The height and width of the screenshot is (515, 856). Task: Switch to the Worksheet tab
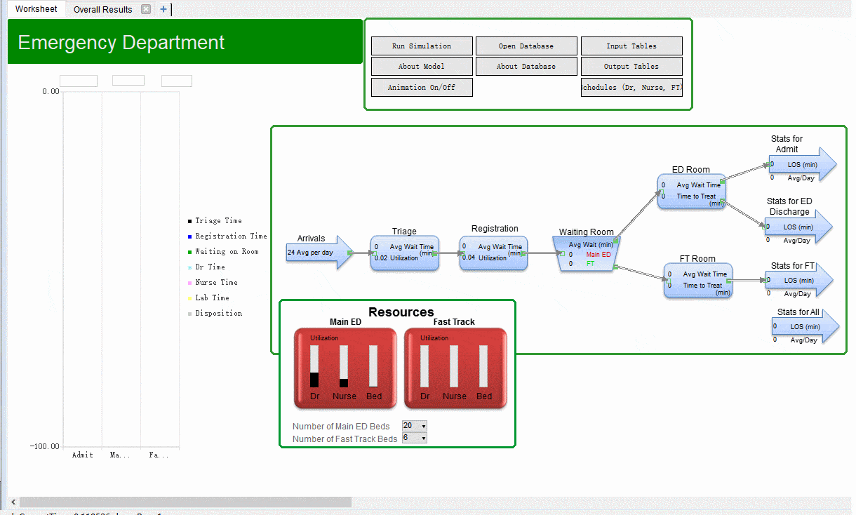(36, 9)
